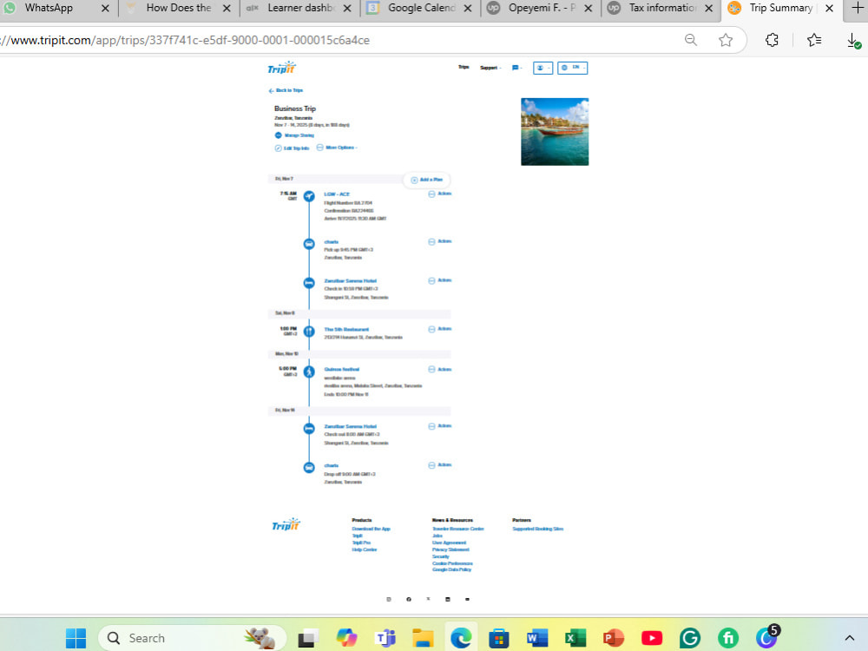Open Actions for The 5th Restaurant
This screenshot has width=868, height=651.
click(x=440, y=329)
